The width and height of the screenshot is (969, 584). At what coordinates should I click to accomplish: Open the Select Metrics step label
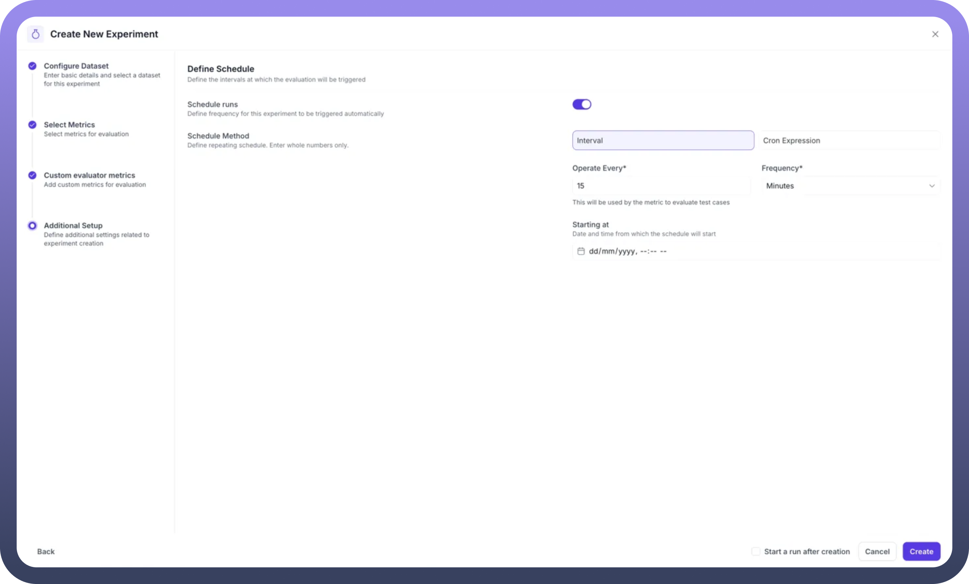tap(70, 125)
